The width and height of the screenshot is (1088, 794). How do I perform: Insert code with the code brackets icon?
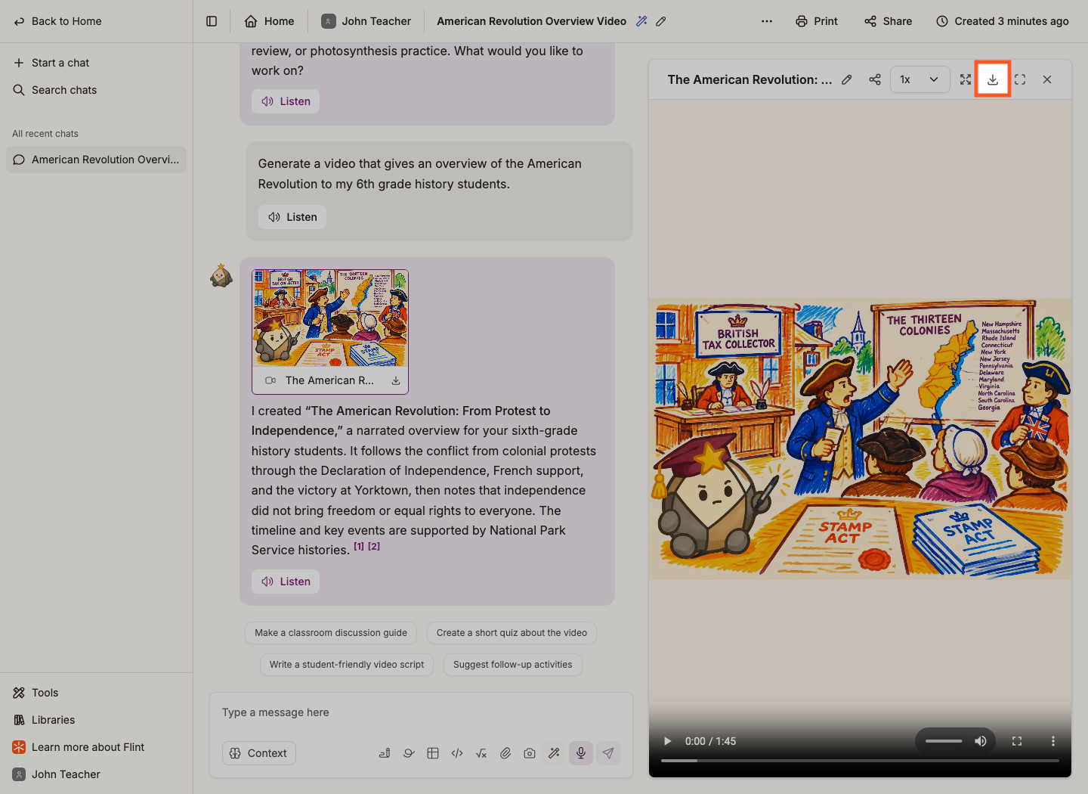point(457,753)
